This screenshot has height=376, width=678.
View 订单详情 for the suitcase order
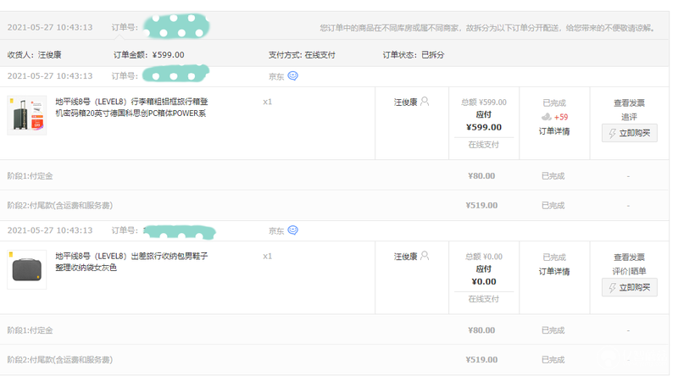(x=554, y=131)
